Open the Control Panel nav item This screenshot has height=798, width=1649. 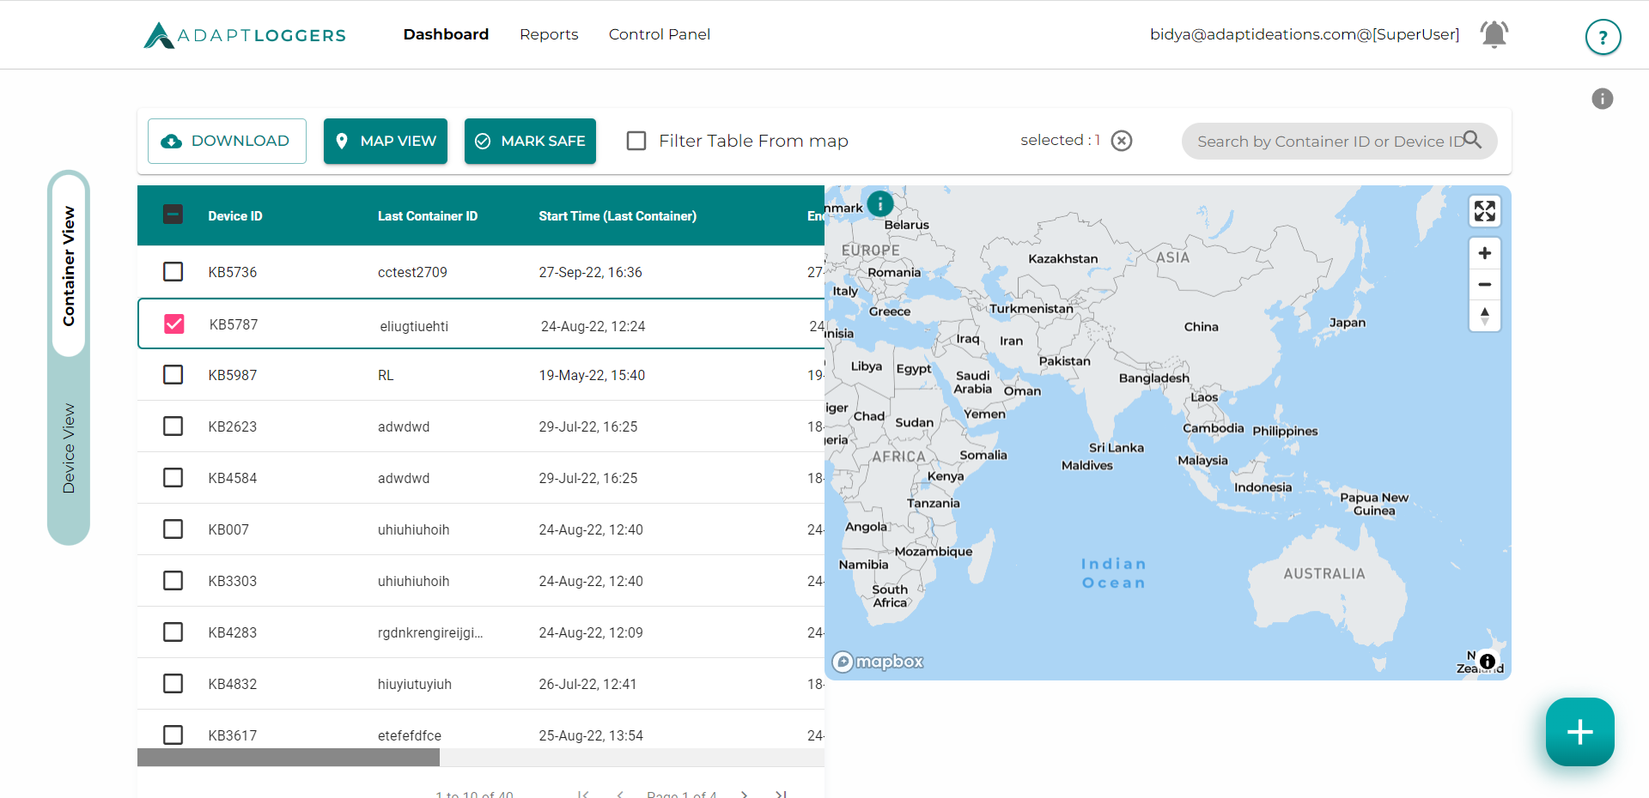click(x=660, y=34)
